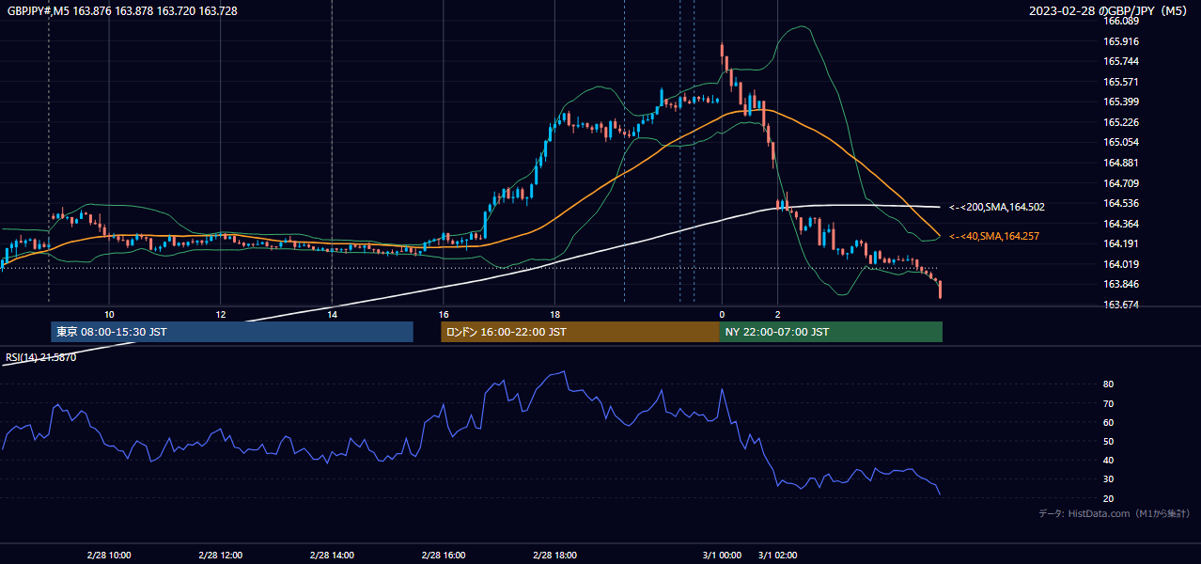Click the 2/28 18:00 date label
The image size is (1201, 564).
554,556
